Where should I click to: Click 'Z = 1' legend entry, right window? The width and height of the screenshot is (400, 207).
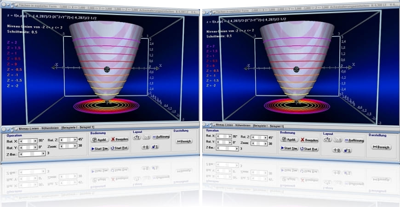click(210, 56)
